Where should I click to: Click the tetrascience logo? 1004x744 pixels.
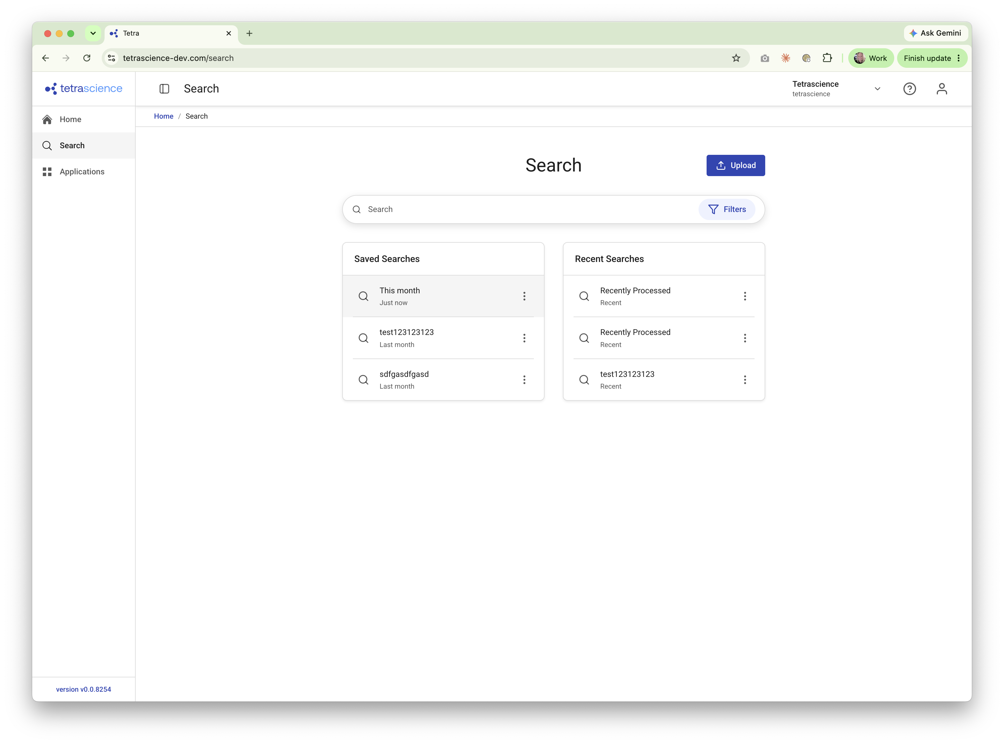pos(83,88)
